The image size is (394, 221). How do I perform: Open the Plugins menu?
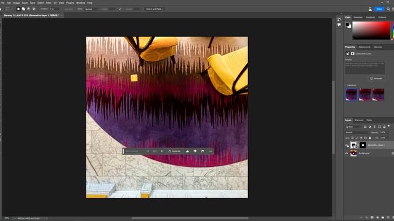pos(70,2)
